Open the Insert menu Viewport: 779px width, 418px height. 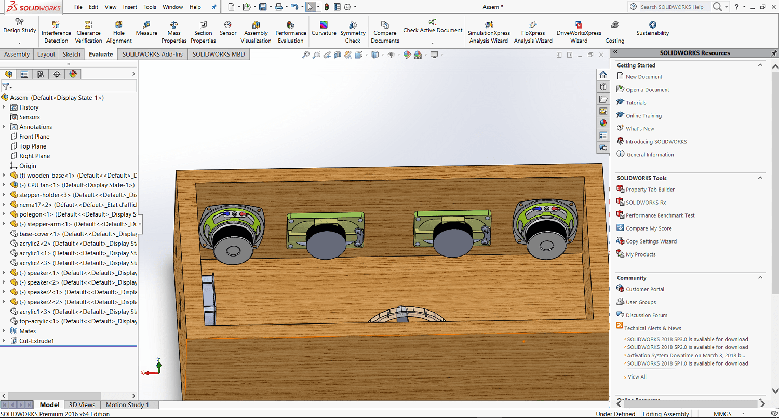click(130, 7)
